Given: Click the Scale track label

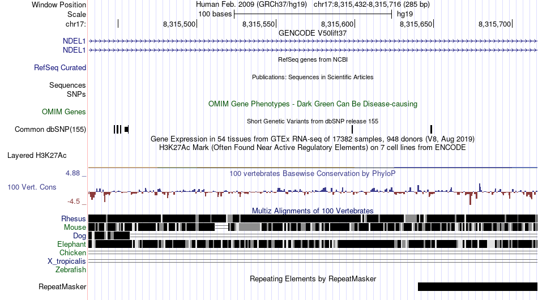Looking at the screenshot, I should click(76, 14).
